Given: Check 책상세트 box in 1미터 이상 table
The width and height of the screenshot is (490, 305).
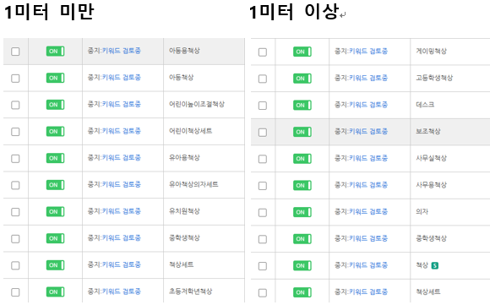Looking at the screenshot, I should (263, 293).
